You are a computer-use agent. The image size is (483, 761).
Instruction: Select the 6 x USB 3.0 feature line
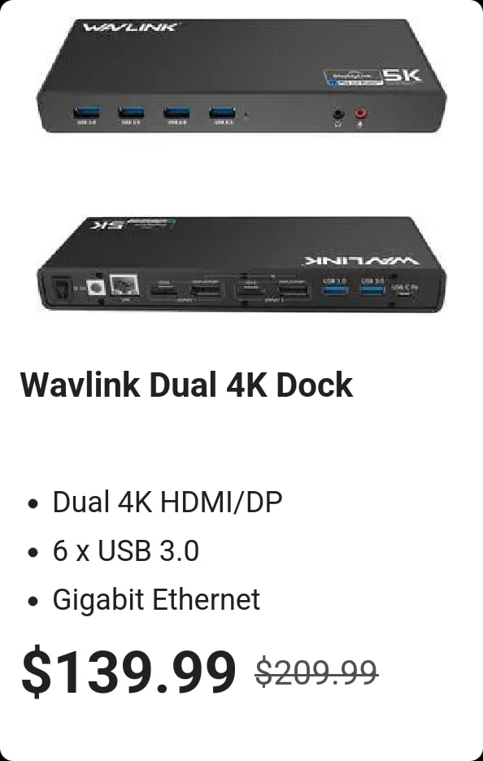point(126,551)
